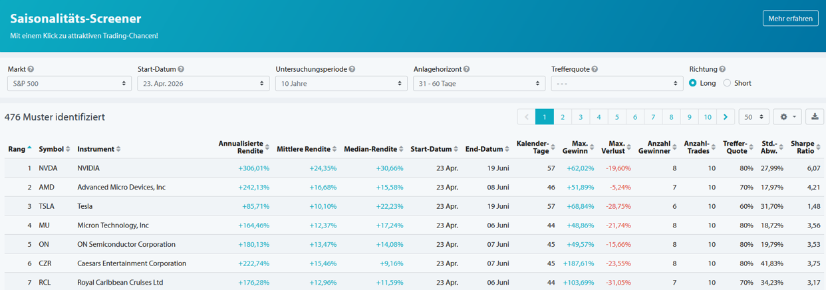Image resolution: width=826 pixels, height=290 pixels.
Task: Sort by Mittlere Rendite column
Action: click(x=307, y=149)
